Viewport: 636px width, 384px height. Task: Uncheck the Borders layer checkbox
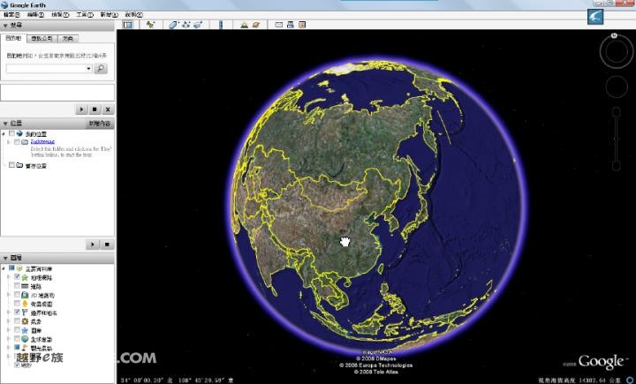coord(17,312)
